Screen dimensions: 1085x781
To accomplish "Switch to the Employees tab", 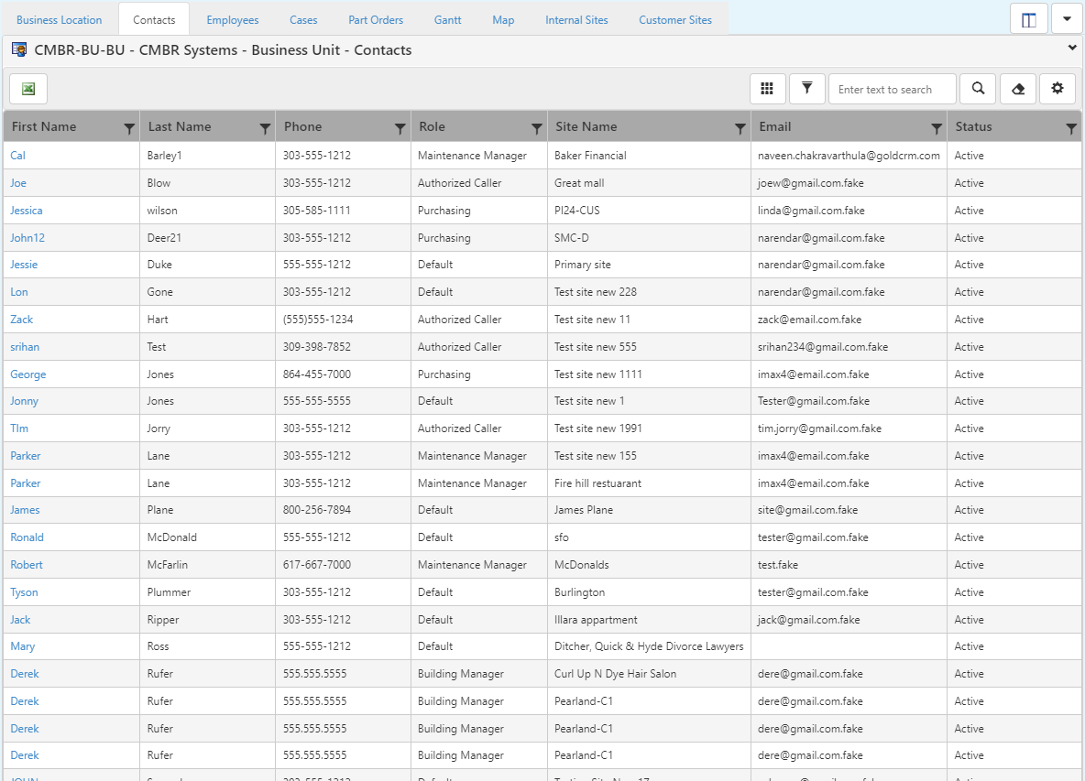I will 232,20.
